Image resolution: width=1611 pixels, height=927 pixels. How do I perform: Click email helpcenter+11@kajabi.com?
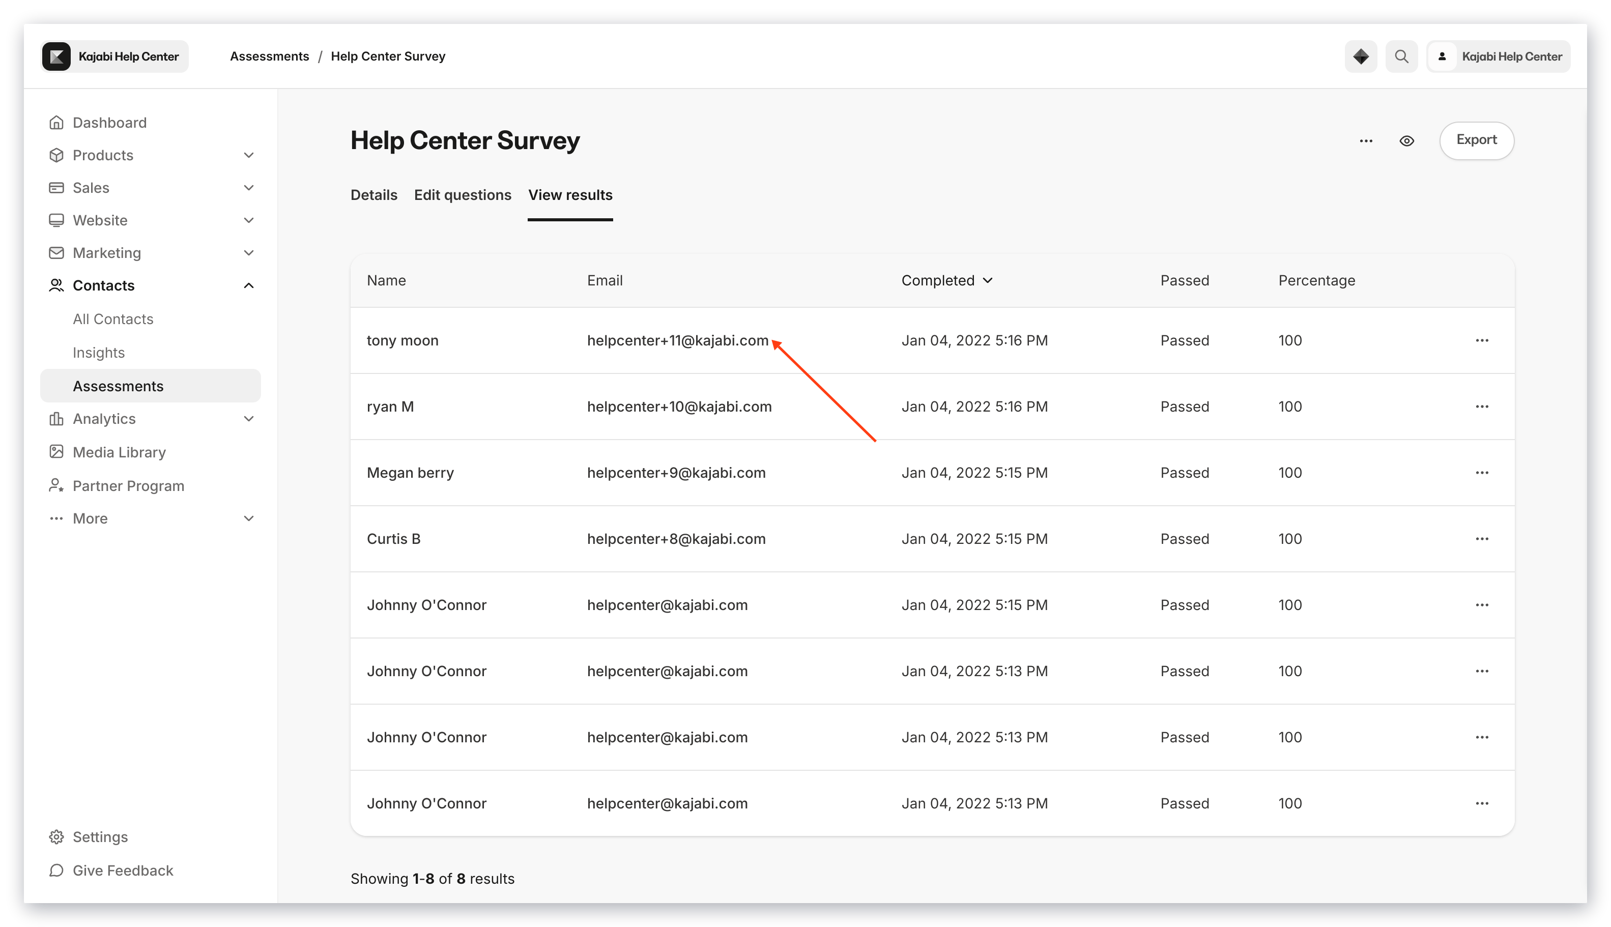[x=677, y=340]
